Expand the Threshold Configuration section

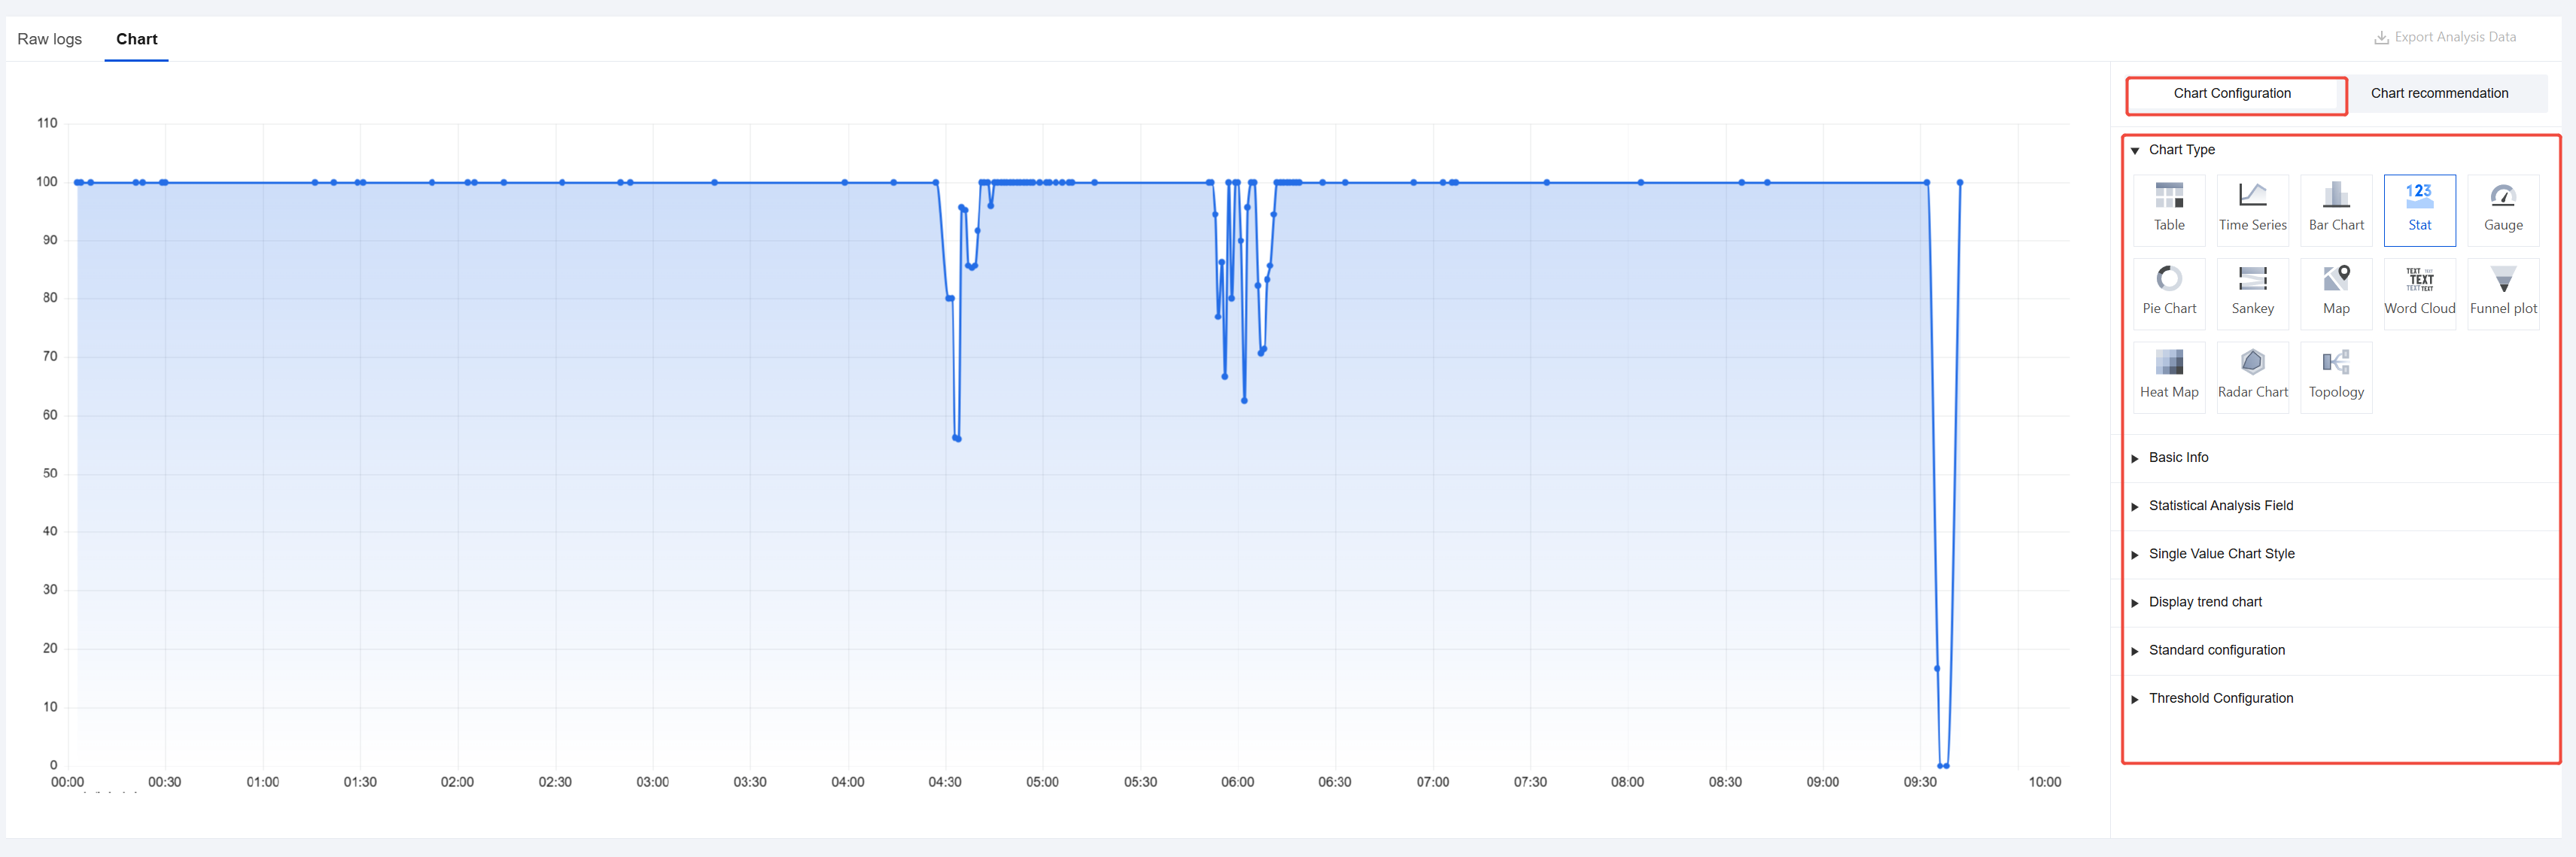pyautogui.click(x=2219, y=699)
